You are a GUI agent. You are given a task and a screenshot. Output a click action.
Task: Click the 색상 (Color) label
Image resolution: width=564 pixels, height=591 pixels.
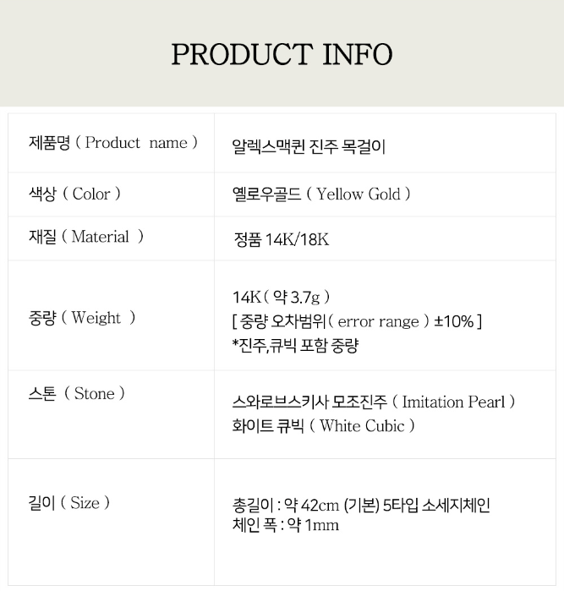pyautogui.click(x=75, y=194)
